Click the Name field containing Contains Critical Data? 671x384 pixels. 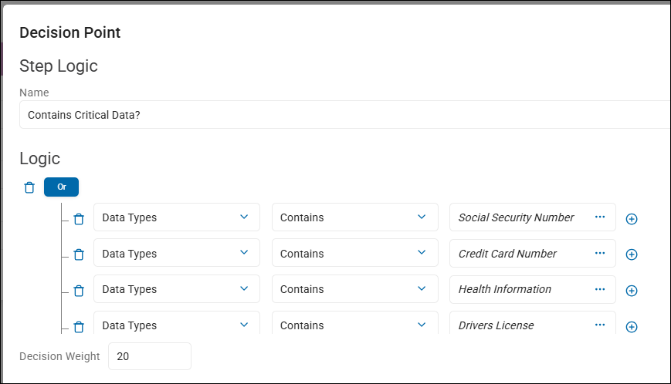coord(340,115)
